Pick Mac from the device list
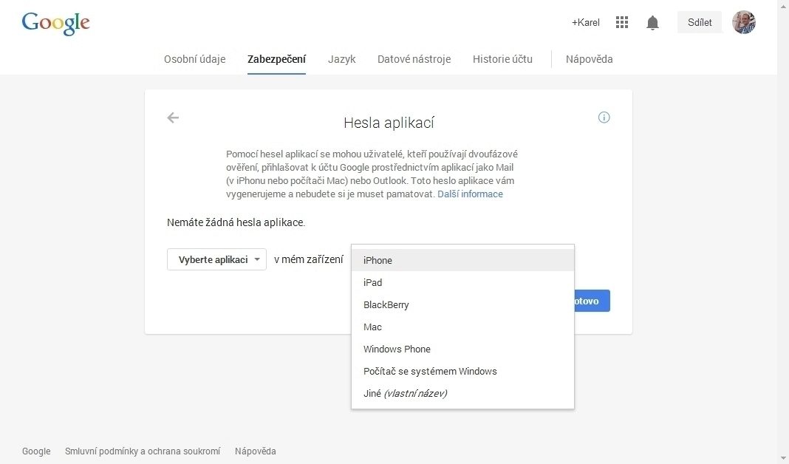This screenshot has width=789, height=464. (x=462, y=327)
